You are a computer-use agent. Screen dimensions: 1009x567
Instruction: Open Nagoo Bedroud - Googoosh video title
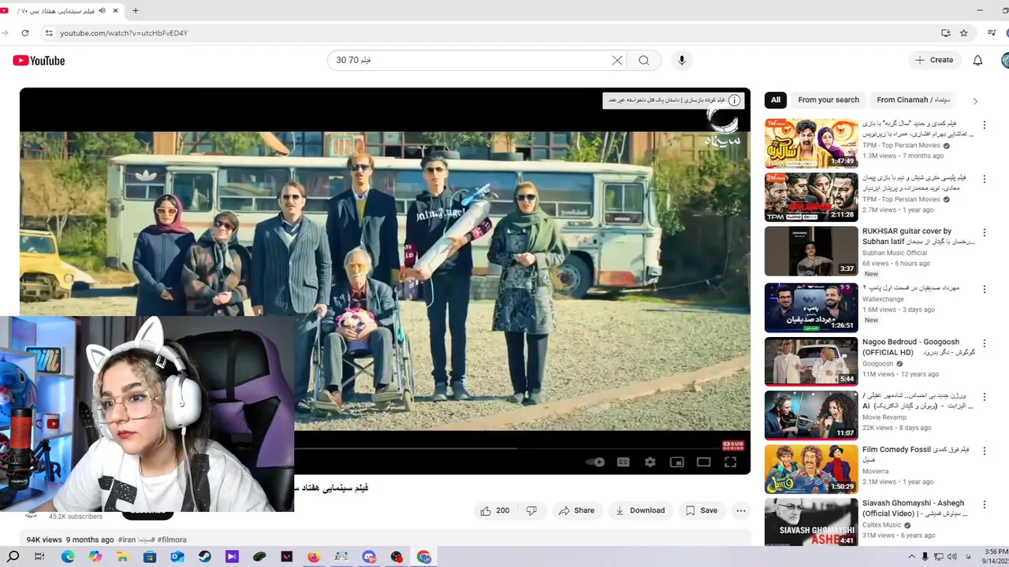click(x=918, y=346)
